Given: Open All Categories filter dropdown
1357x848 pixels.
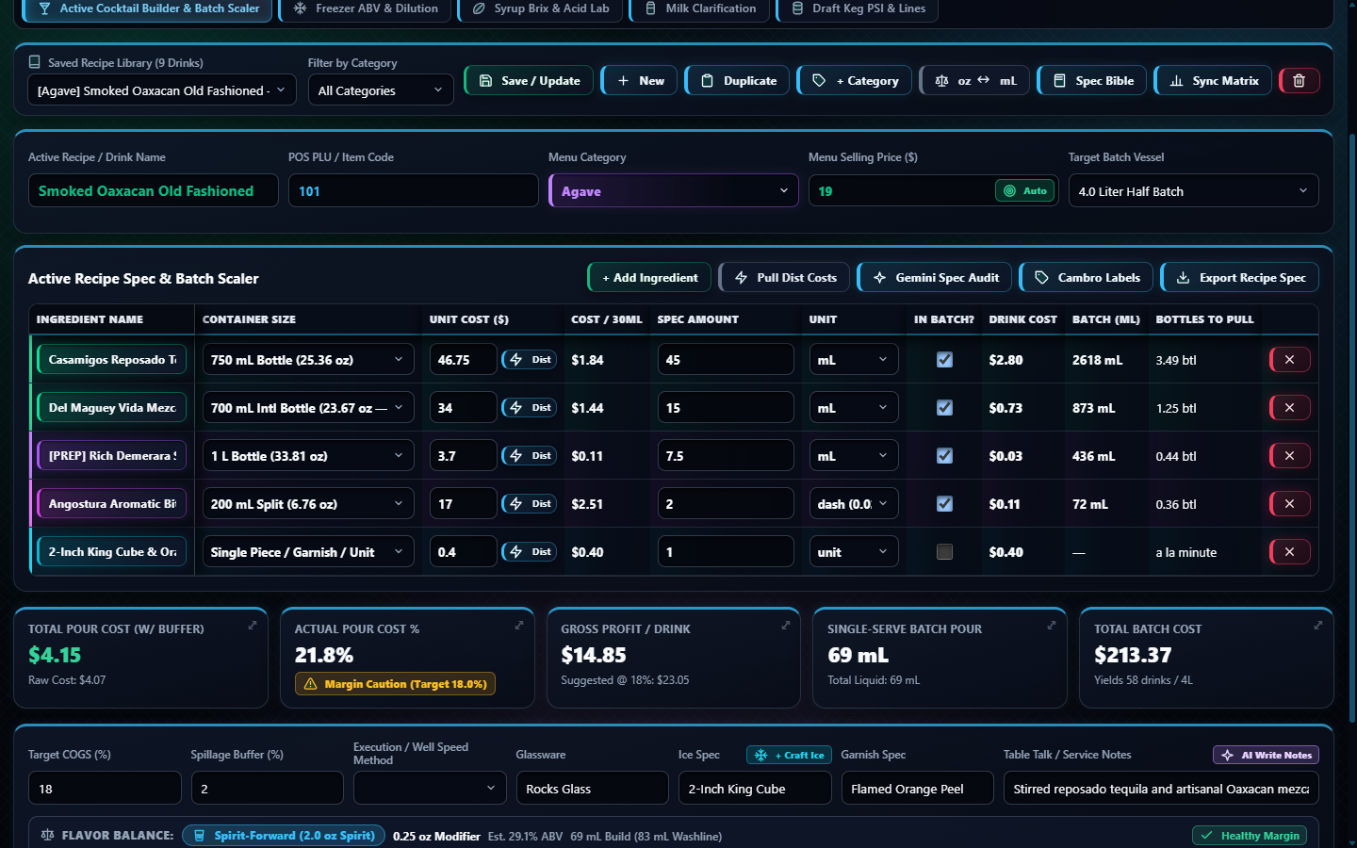Looking at the screenshot, I should pos(381,90).
